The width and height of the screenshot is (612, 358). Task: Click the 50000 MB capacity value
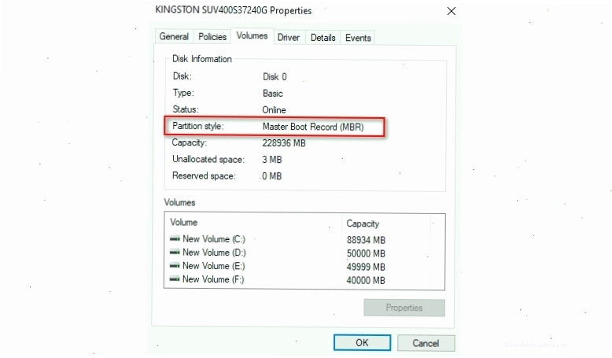coord(366,253)
